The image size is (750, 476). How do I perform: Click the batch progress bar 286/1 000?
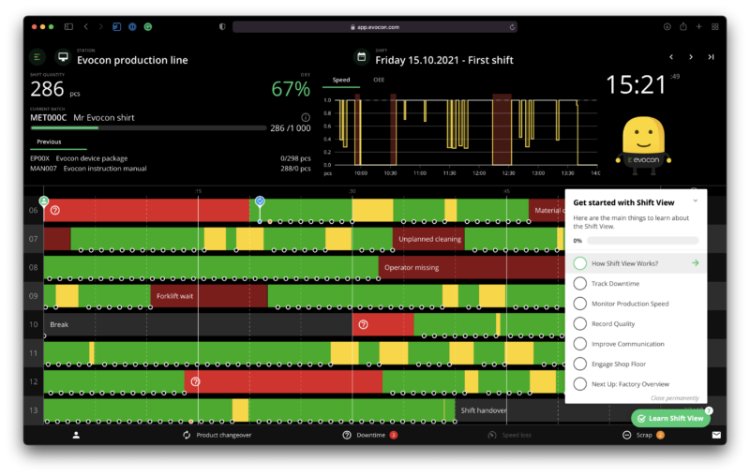click(x=148, y=128)
